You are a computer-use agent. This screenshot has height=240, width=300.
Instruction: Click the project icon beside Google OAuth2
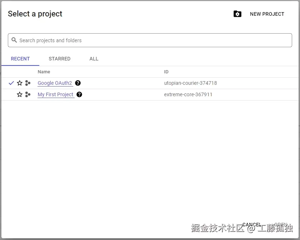(28, 83)
